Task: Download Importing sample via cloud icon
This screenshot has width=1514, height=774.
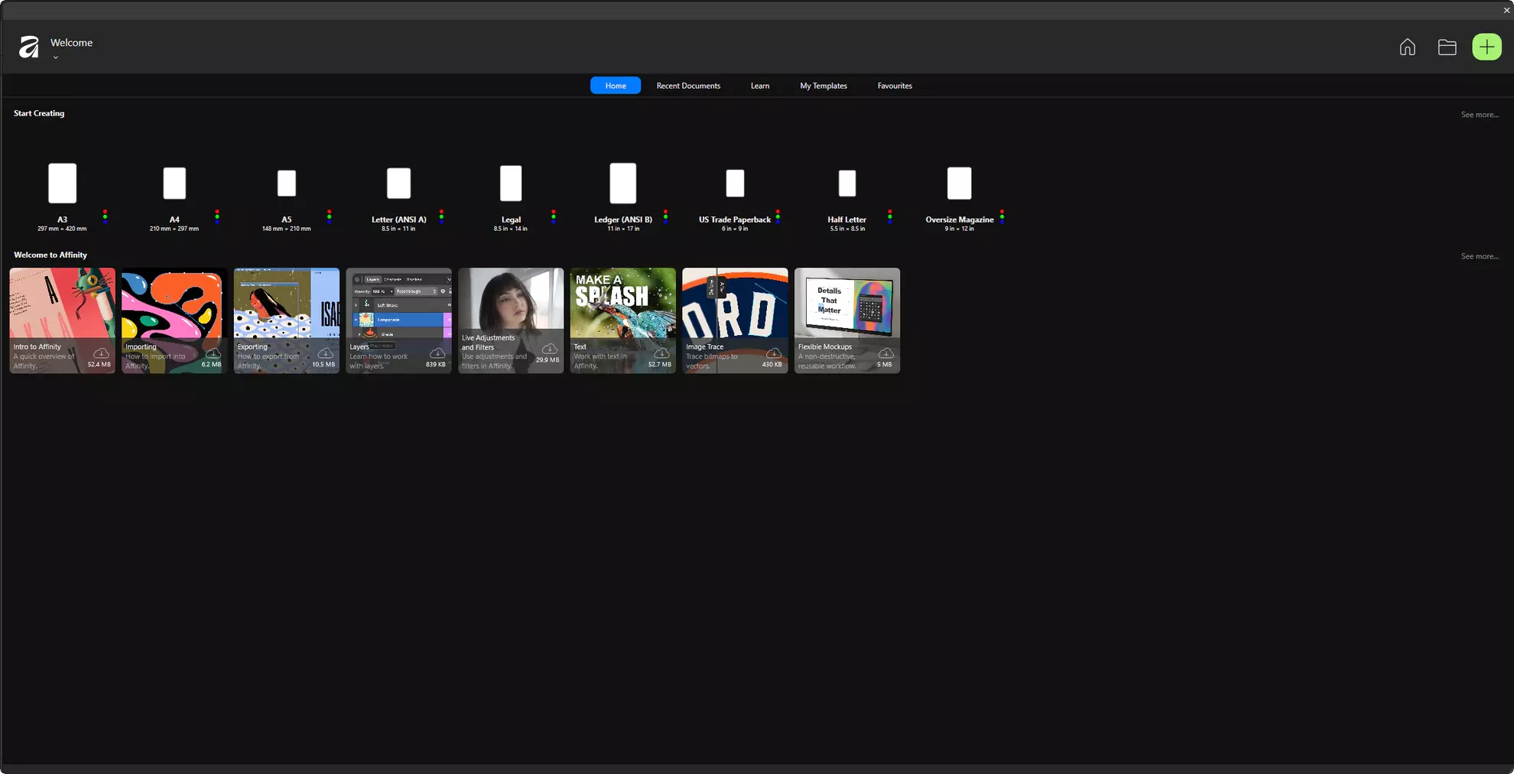Action: [213, 353]
